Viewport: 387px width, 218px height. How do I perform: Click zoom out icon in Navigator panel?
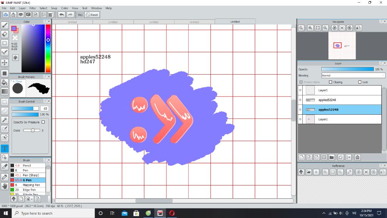click(x=325, y=28)
